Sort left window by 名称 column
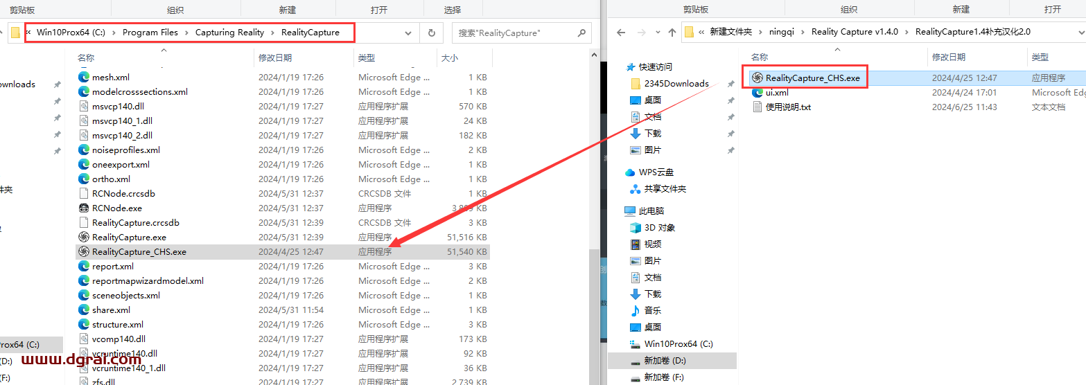This screenshot has width=1086, height=385. pos(86,58)
